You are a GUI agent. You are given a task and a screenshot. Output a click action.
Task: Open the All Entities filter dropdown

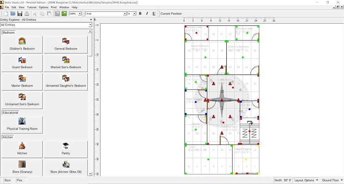tap(90, 25)
